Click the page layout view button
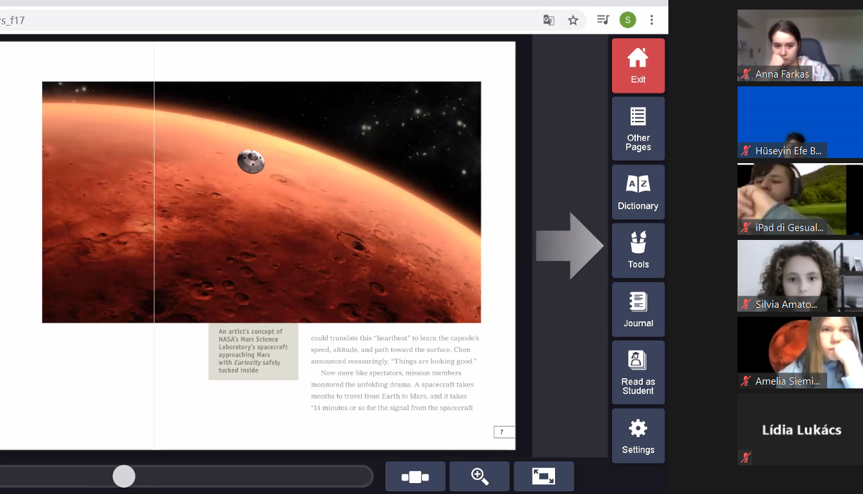Viewport: 863px width, 494px height. pyautogui.click(x=415, y=477)
